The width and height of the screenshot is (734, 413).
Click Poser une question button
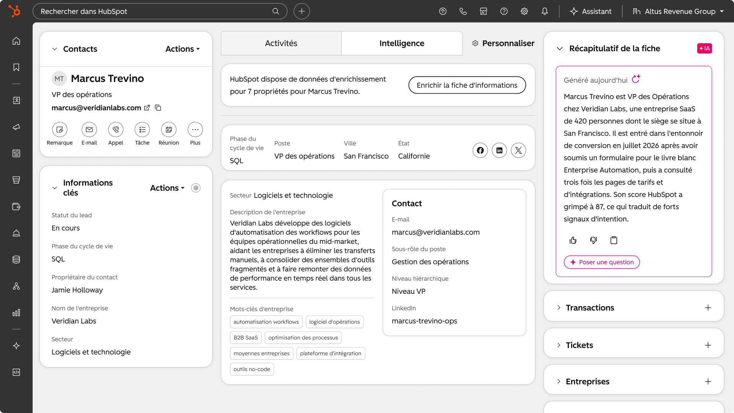click(x=601, y=262)
